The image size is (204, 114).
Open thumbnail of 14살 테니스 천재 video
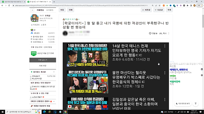(87, 55)
